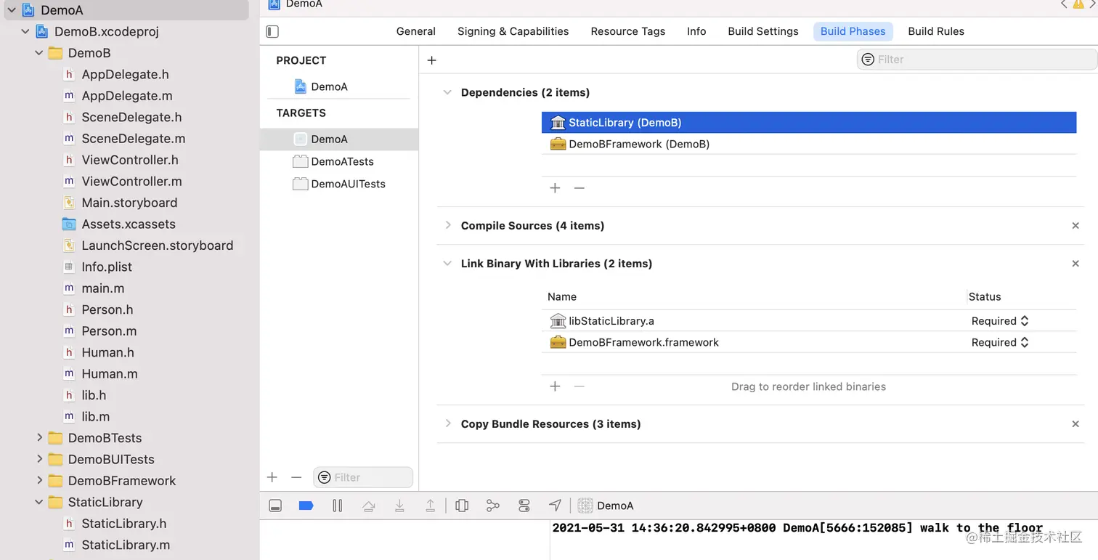Screen dimensions: 1098x560
Task: Switch to the General tab
Action: point(416,31)
